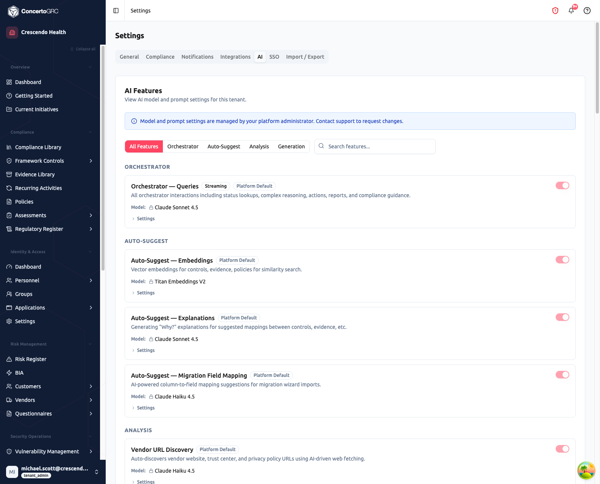The width and height of the screenshot is (600, 484).
Task: Switch to the Integrations tab
Action: pos(235,57)
